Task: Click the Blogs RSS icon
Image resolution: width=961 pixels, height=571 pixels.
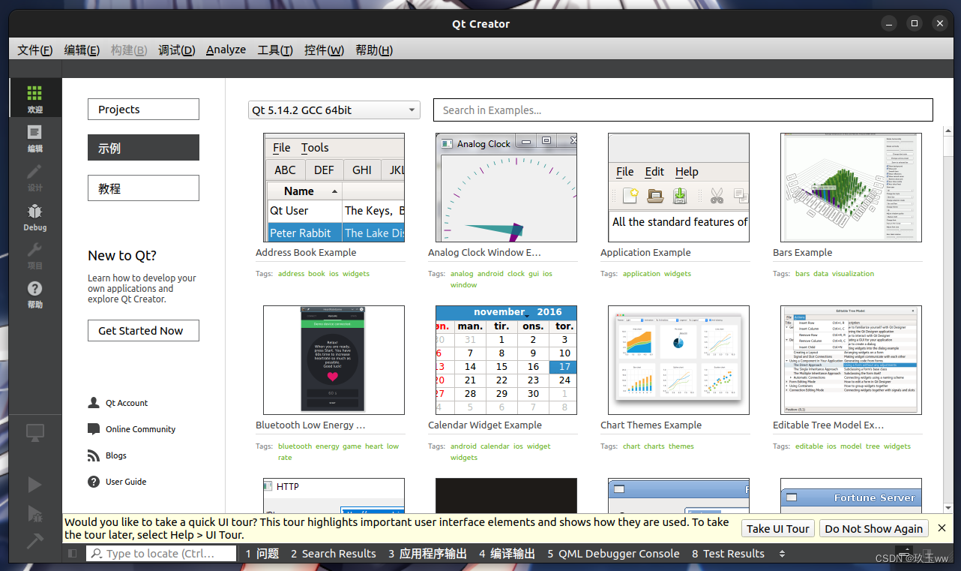Action: click(94, 455)
